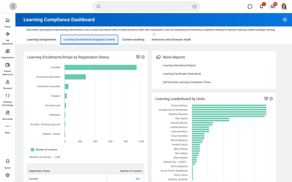Open the Workday home logo
The width and height of the screenshot is (292, 182).
[x=13, y=6]
